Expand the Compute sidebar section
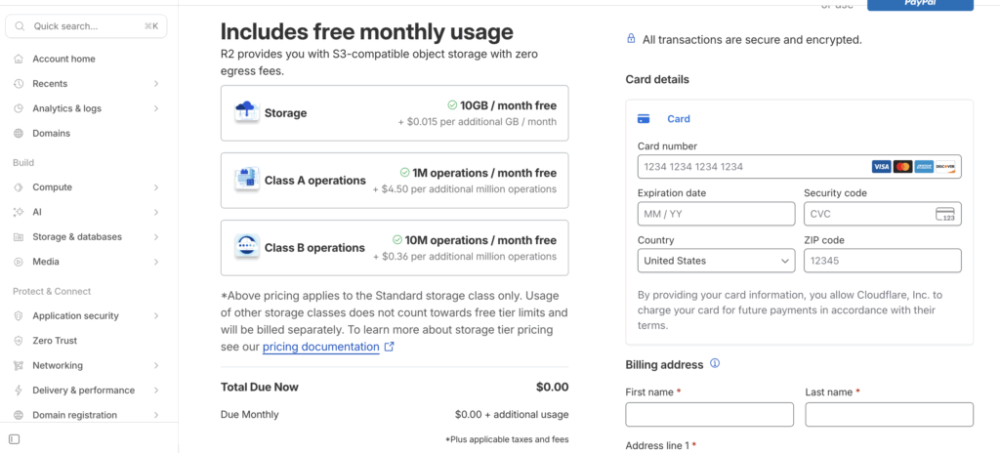The width and height of the screenshot is (1000, 453). coord(156,187)
